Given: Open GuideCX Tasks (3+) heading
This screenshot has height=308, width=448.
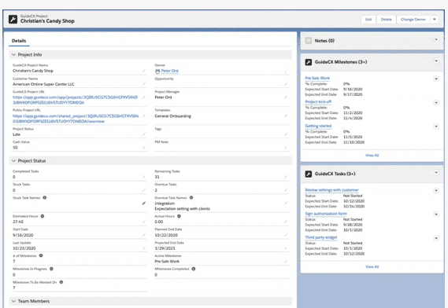Looking at the screenshot, I should point(335,174).
